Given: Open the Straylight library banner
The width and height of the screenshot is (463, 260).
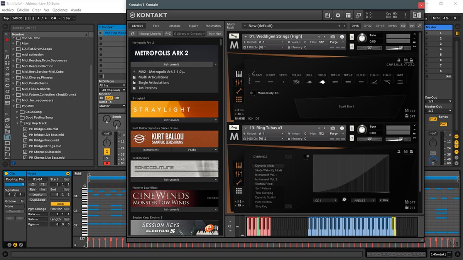Looking at the screenshot, I should pos(174,109).
